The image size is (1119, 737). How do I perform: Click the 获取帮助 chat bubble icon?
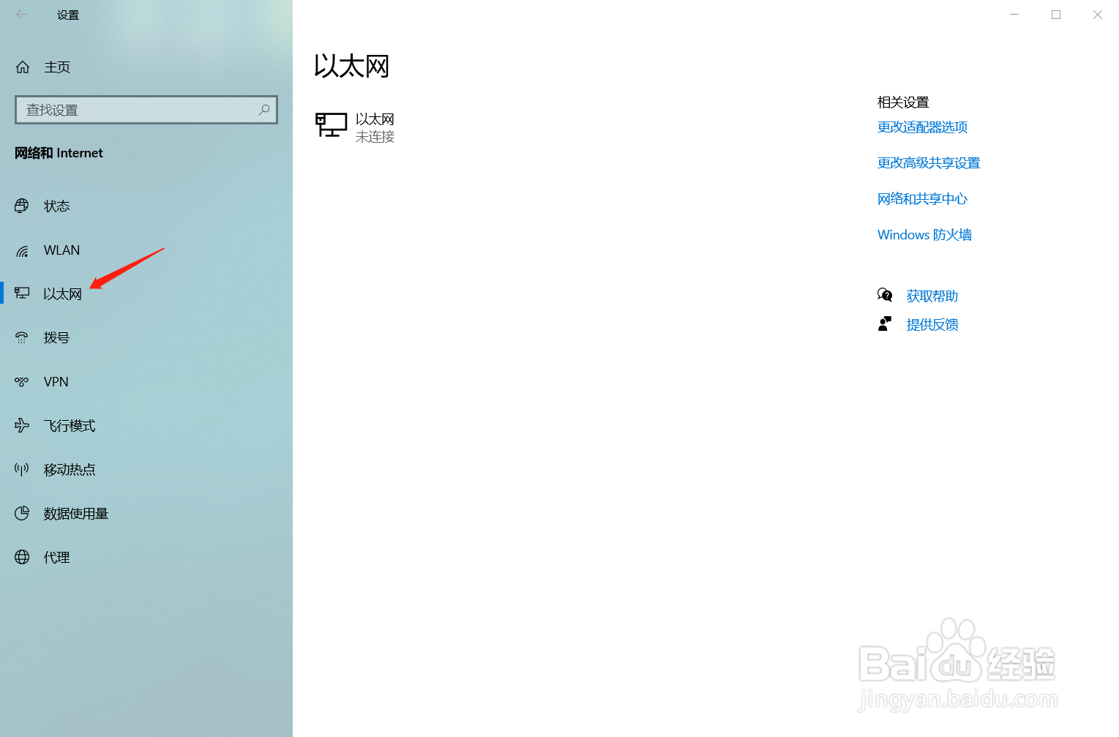[885, 295]
